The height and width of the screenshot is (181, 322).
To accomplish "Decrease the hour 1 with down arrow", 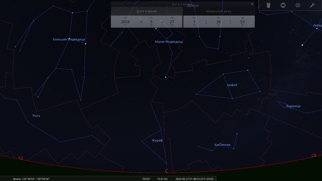I will [x=194, y=25].
